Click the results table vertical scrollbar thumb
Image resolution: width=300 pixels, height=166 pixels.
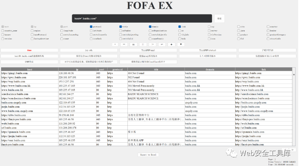click(294, 75)
